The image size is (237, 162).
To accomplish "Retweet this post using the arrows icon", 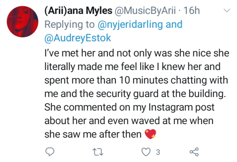I will click(98, 152).
